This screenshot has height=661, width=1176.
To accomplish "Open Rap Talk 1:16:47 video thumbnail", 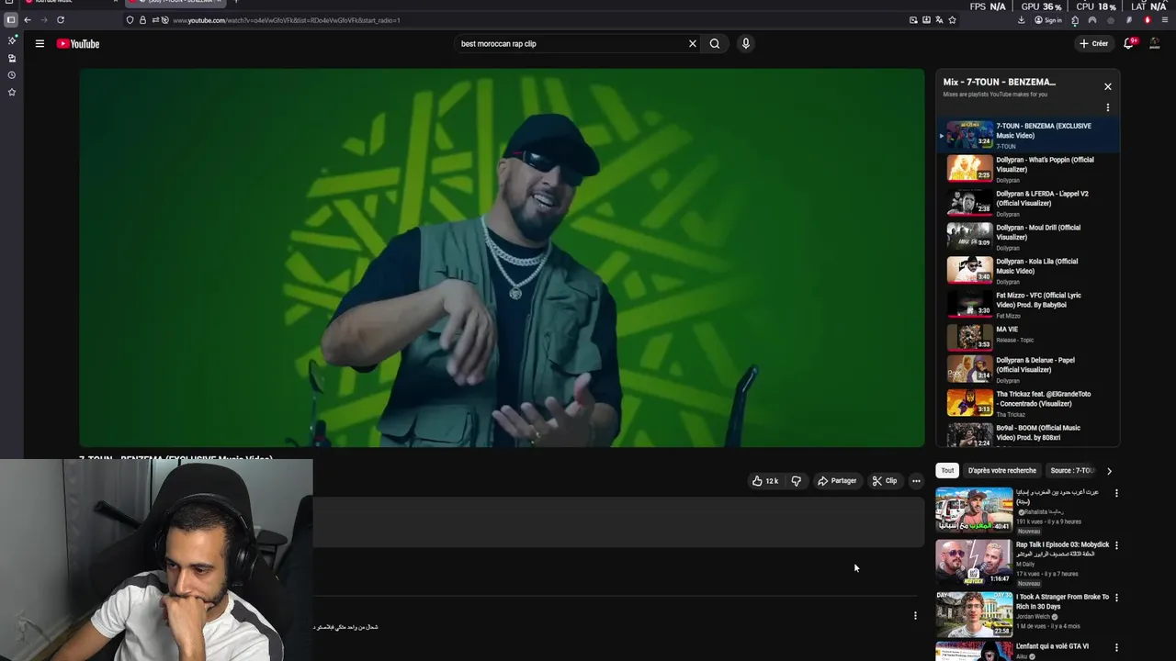I will (x=974, y=562).
